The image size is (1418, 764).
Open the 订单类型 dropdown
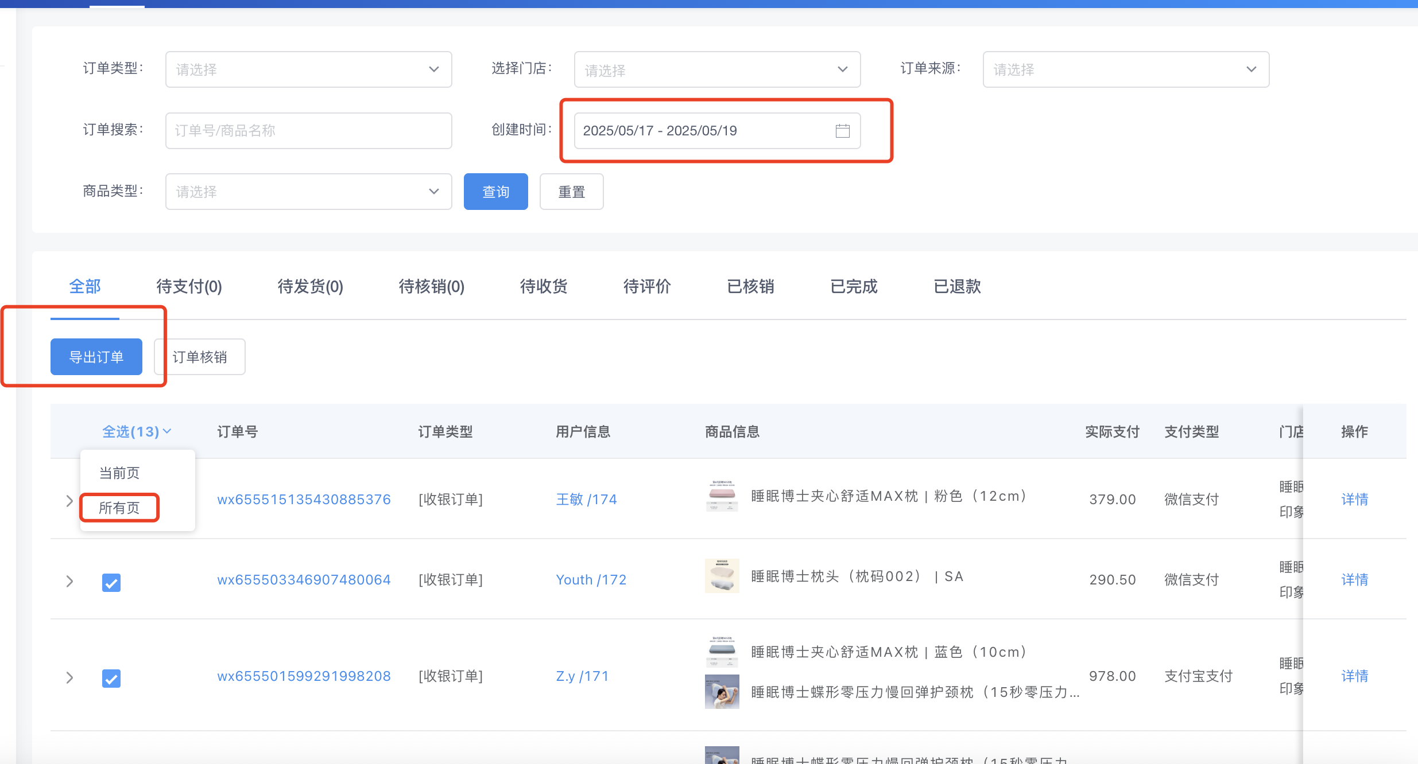click(x=308, y=69)
